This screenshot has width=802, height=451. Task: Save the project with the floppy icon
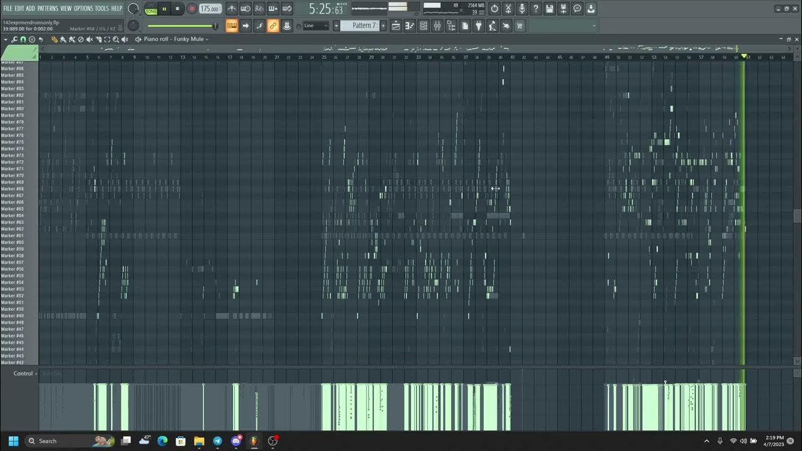549,9
